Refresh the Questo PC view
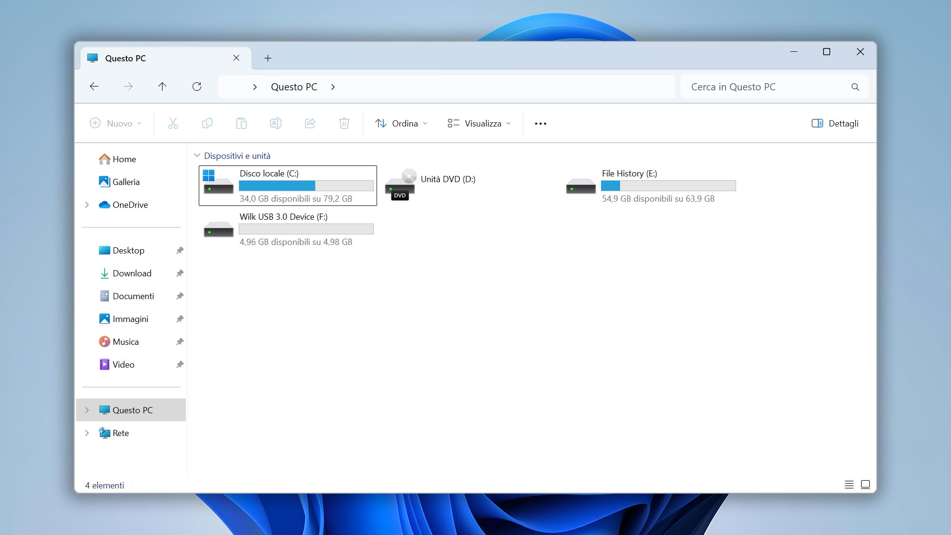The height and width of the screenshot is (535, 951). tap(197, 87)
